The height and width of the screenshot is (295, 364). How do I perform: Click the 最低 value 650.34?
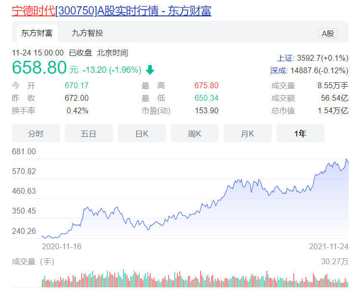click(206, 98)
